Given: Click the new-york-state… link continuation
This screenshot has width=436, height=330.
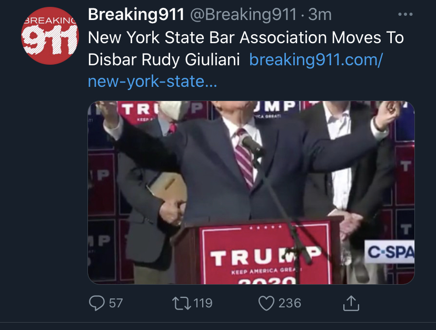Looking at the screenshot, I should point(152,81).
